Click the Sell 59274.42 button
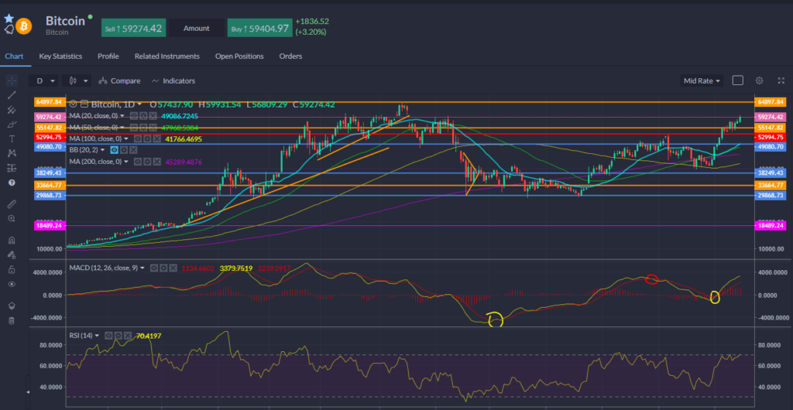Image resolution: width=793 pixels, height=410 pixels. [x=133, y=29]
